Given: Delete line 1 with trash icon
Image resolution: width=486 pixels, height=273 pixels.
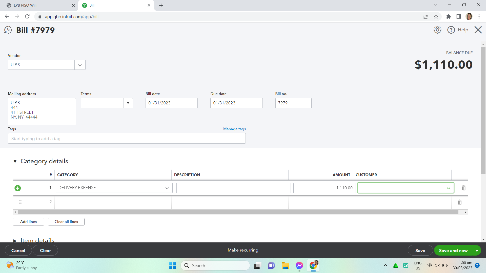Looking at the screenshot, I should coord(463,188).
